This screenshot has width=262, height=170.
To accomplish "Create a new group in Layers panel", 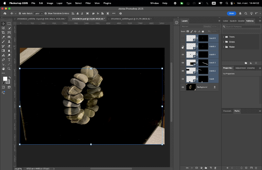I will click(x=206, y=168).
